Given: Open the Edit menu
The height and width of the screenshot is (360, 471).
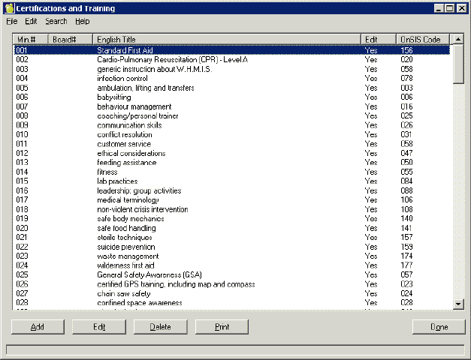Looking at the screenshot, I should (31, 22).
